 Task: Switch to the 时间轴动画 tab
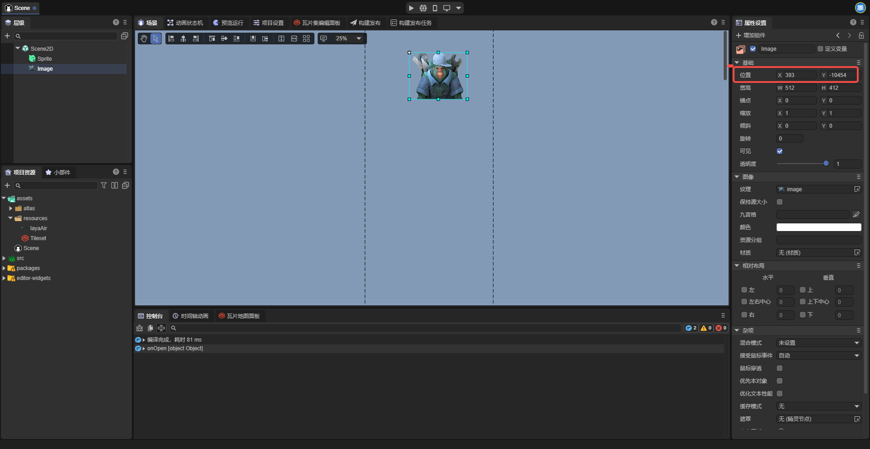[x=190, y=316]
